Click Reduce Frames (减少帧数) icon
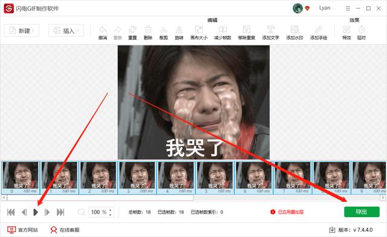 [x=223, y=30]
